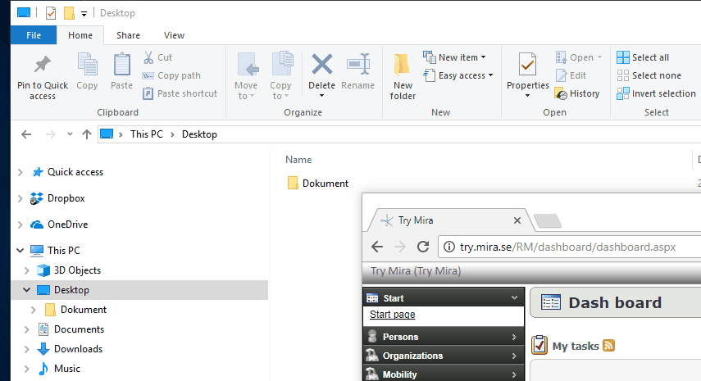The width and height of the screenshot is (701, 381).
Task: Click the Copy icon in Clipboard group
Action: 87,64
